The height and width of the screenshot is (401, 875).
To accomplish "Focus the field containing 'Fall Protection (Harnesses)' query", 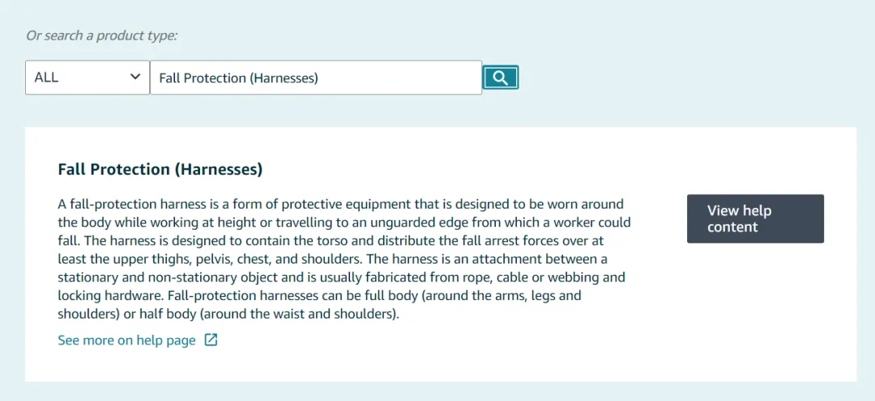I will pos(316,78).
